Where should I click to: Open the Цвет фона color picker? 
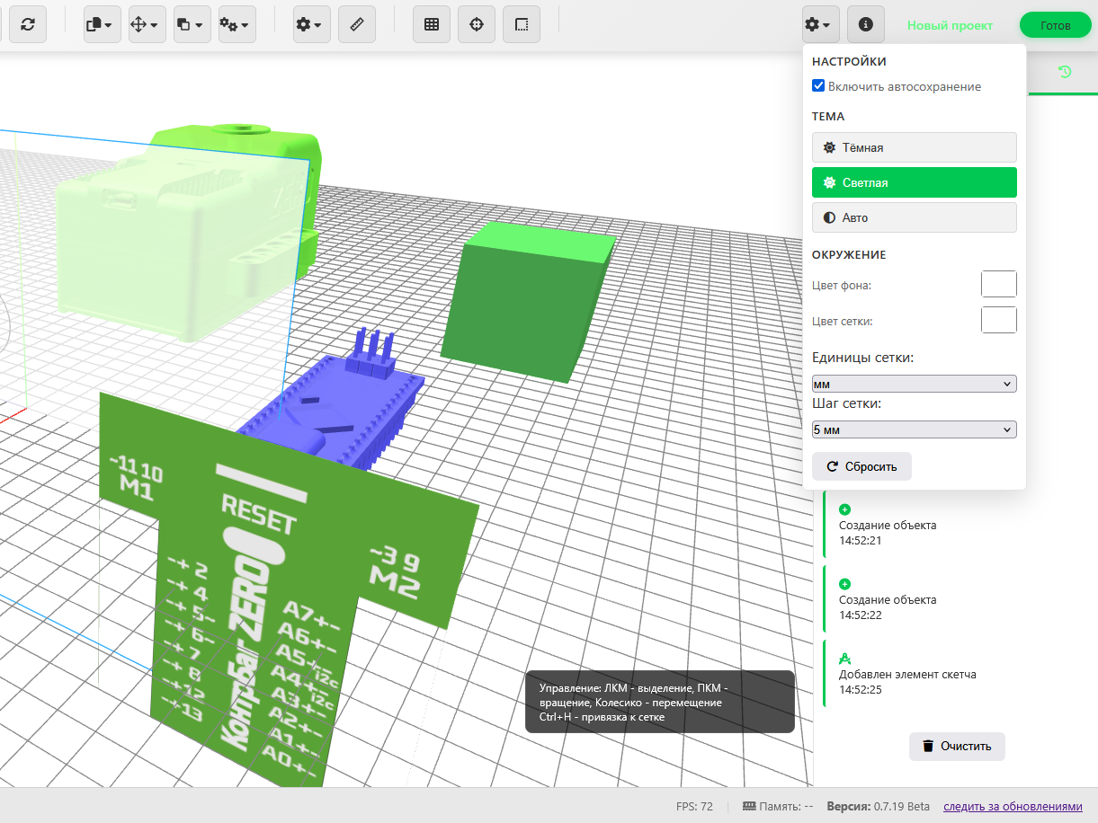(x=998, y=284)
